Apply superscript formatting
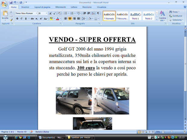This screenshot has width=187, height=140. point(41,19)
